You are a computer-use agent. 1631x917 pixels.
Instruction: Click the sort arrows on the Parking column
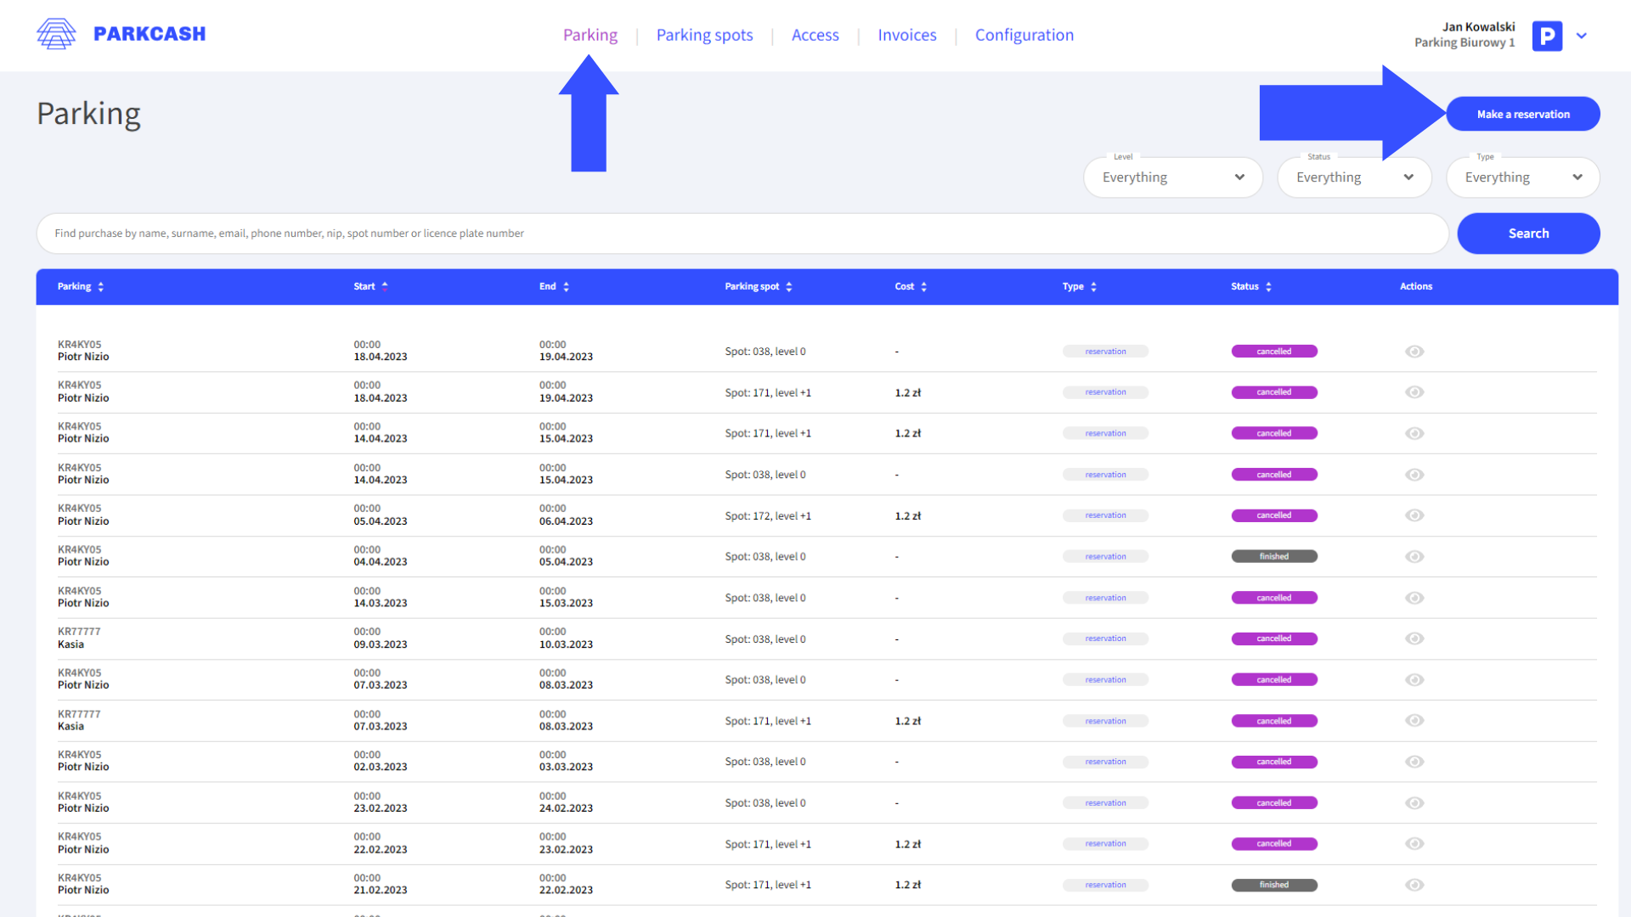[101, 286]
